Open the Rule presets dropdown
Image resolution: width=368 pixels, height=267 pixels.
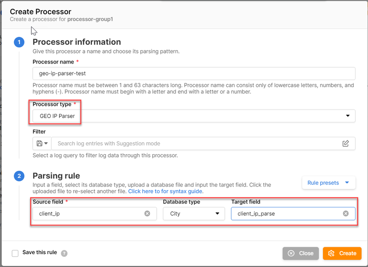(x=328, y=183)
